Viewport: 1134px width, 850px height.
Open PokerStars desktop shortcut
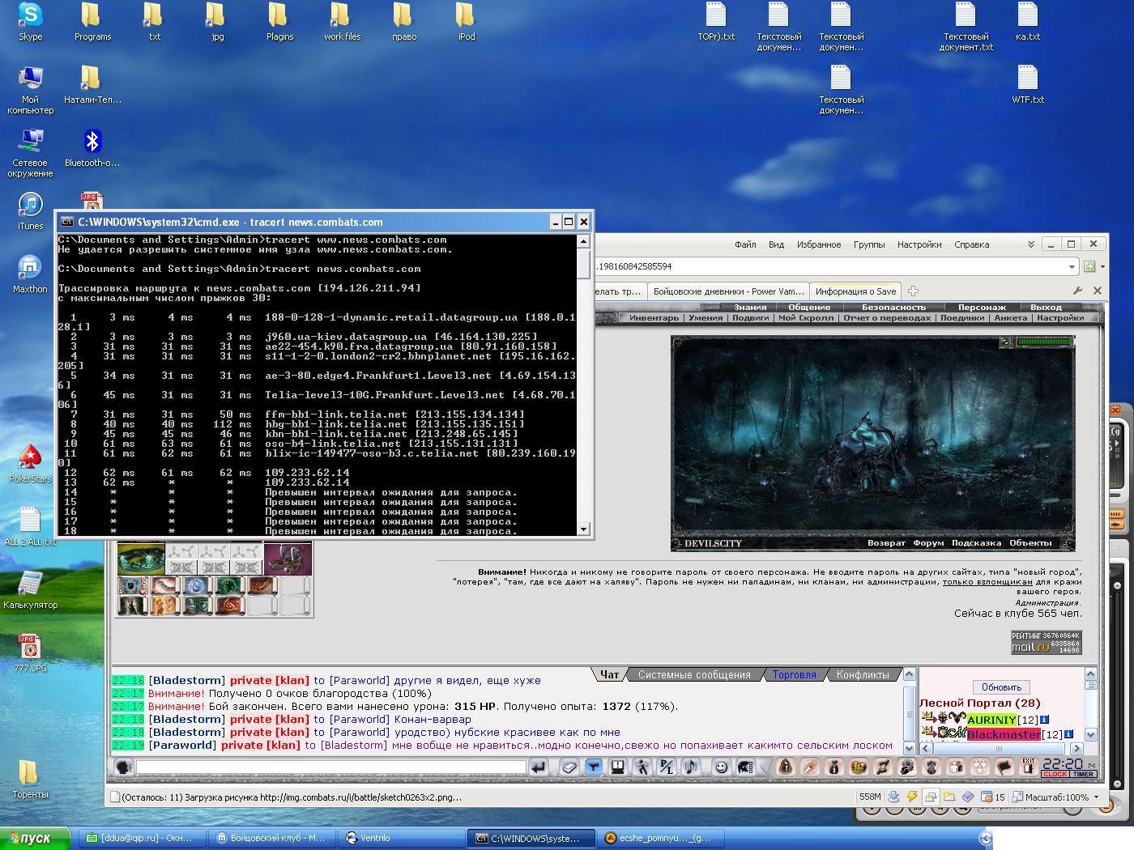(30, 464)
